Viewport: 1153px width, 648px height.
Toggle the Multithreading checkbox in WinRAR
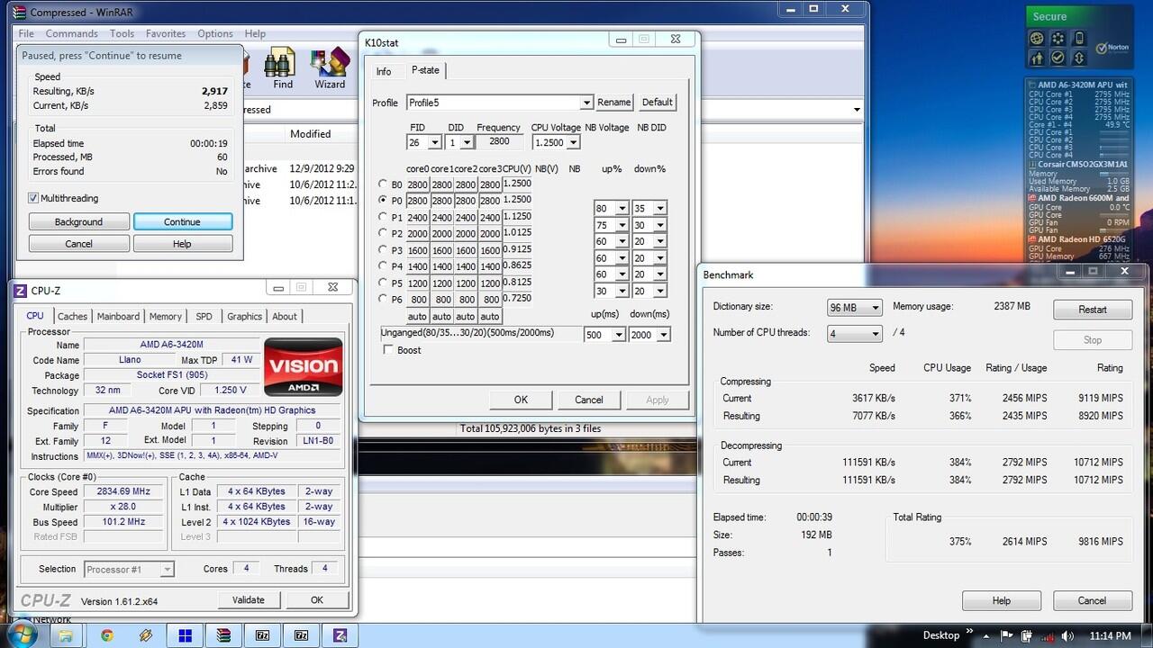coord(33,198)
